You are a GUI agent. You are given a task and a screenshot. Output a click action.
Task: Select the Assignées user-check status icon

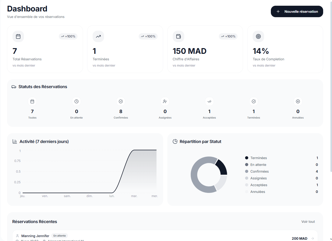165,101
